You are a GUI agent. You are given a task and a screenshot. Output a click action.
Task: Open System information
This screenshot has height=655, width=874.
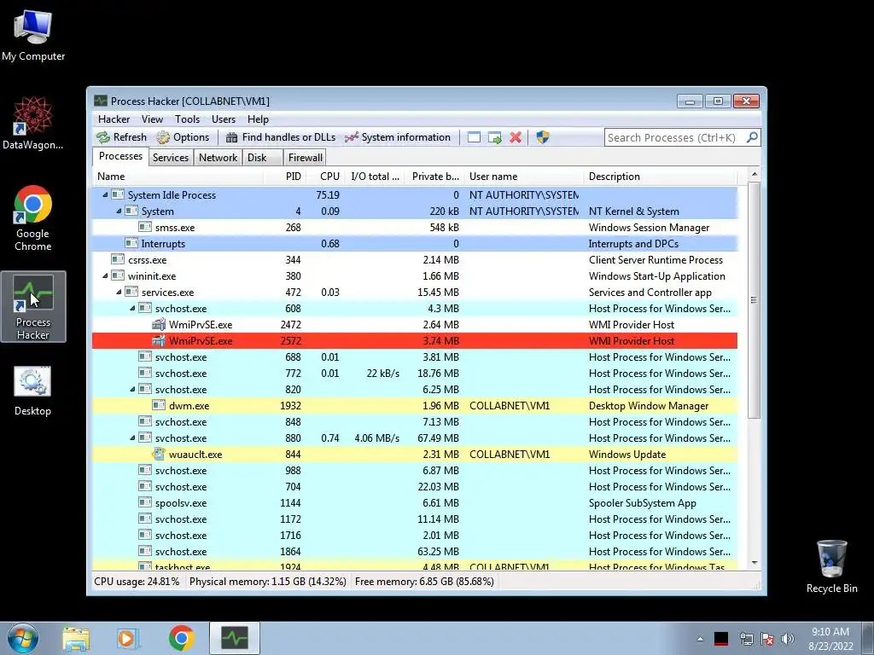coord(398,137)
